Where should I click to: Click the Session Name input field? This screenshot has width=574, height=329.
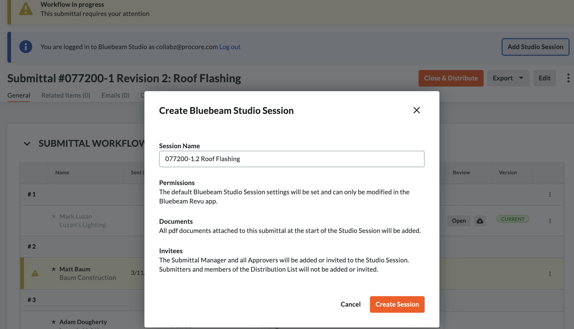pyautogui.click(x=292, y=159)
